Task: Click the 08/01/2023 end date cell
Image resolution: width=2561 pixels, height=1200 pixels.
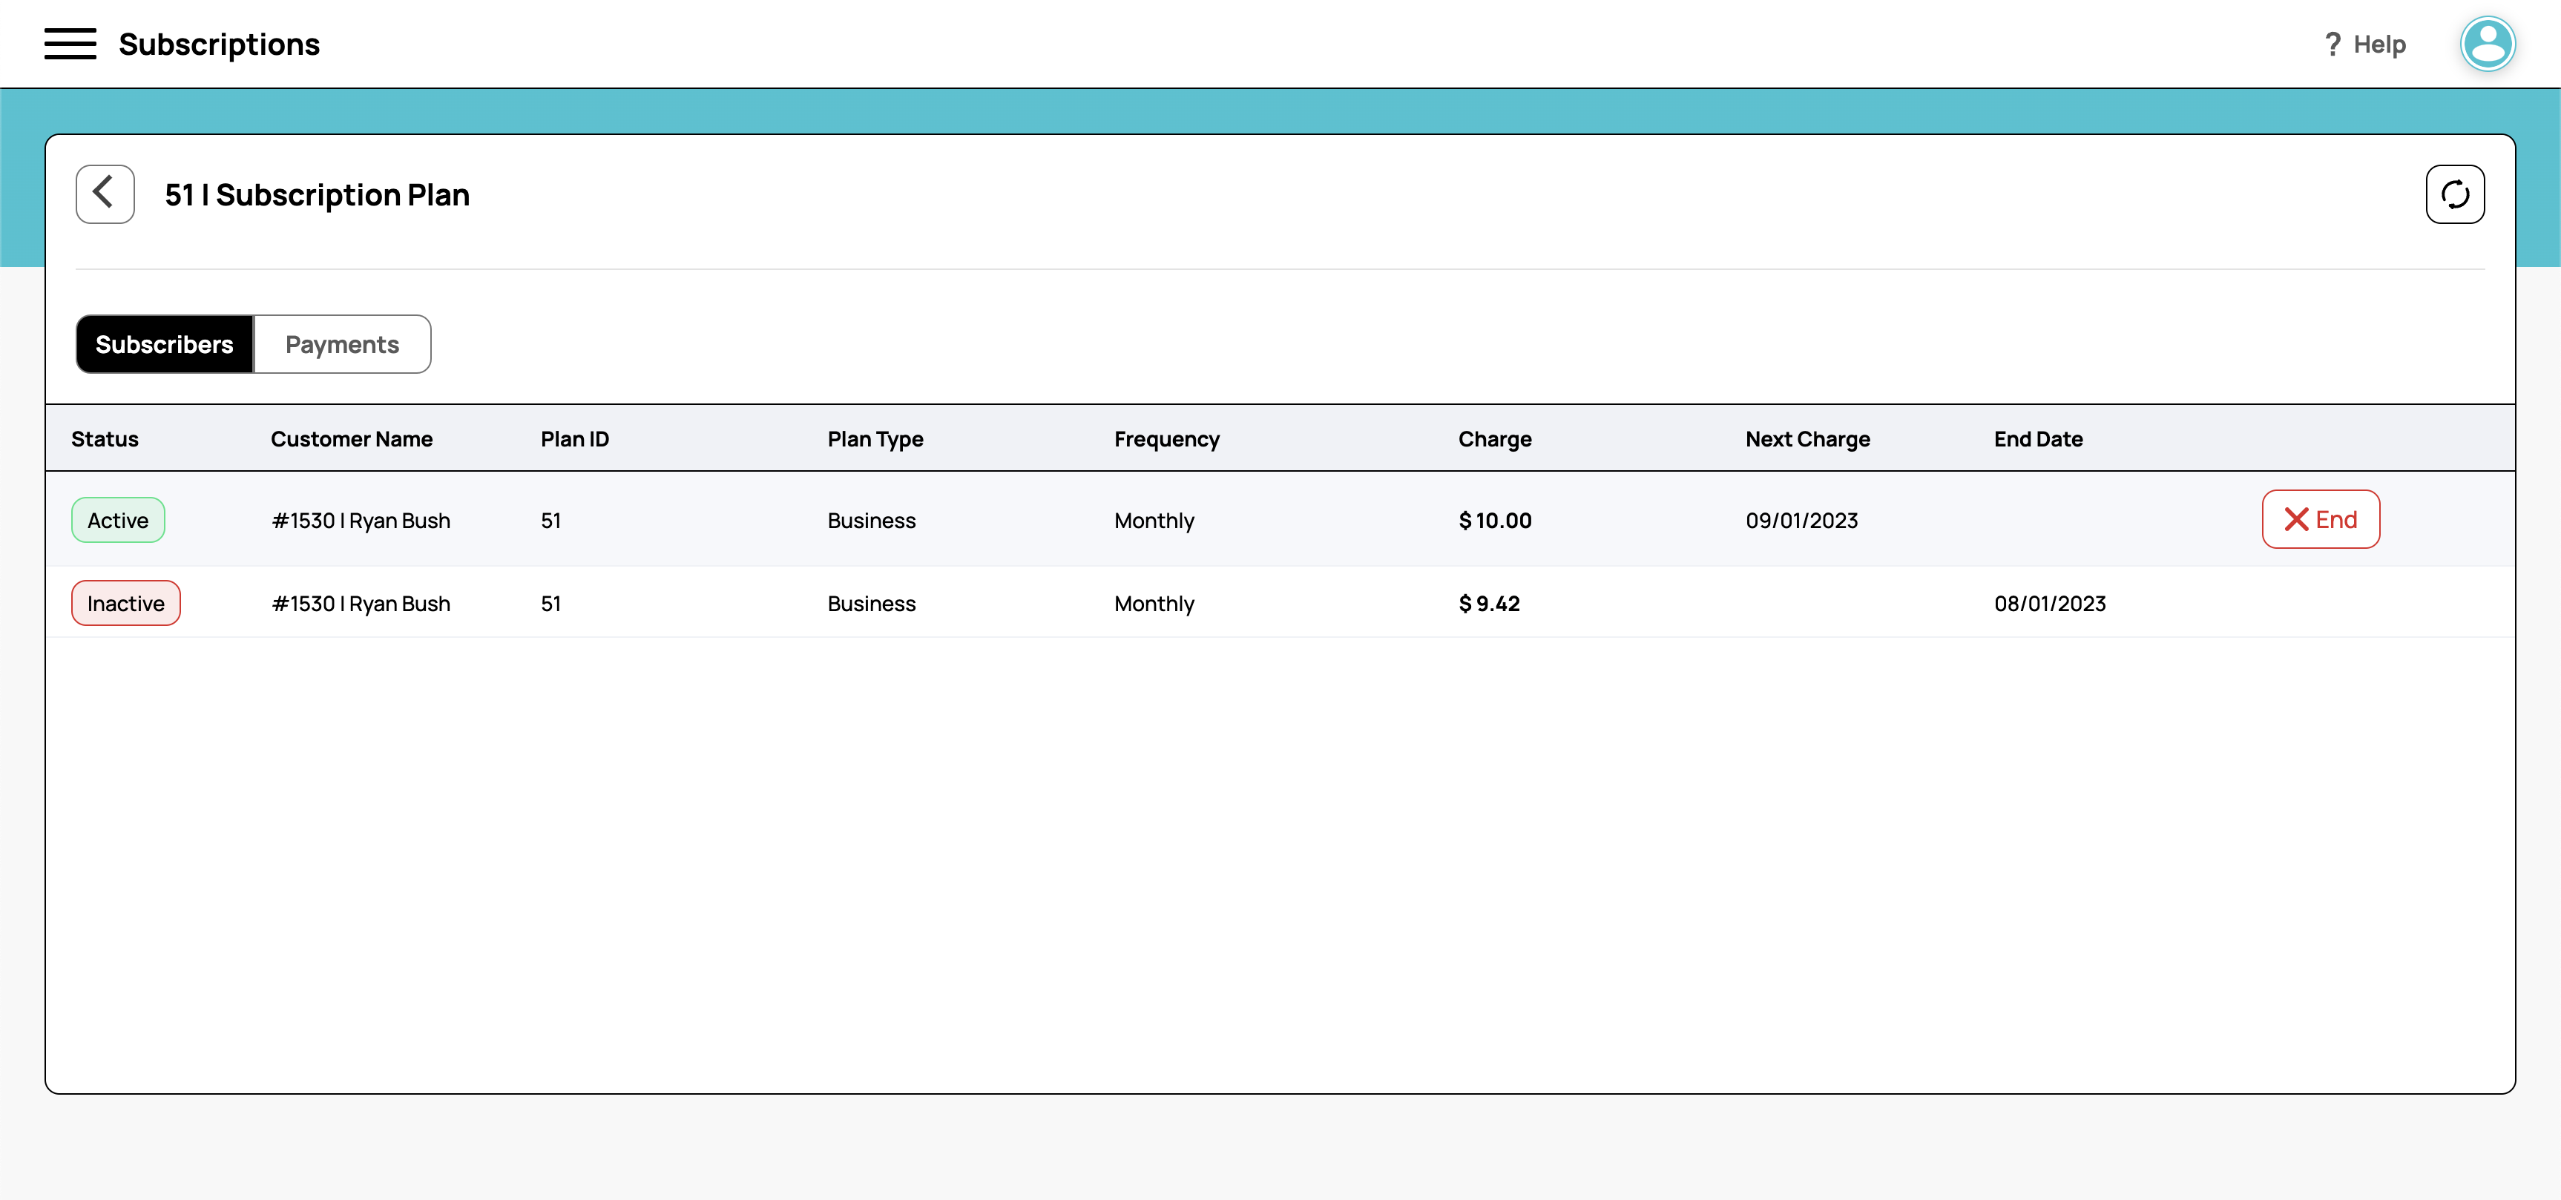Action: pos(2049,604)
